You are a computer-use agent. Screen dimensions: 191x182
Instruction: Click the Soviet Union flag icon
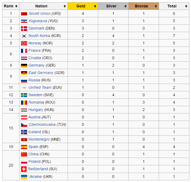tap(24, 14)
